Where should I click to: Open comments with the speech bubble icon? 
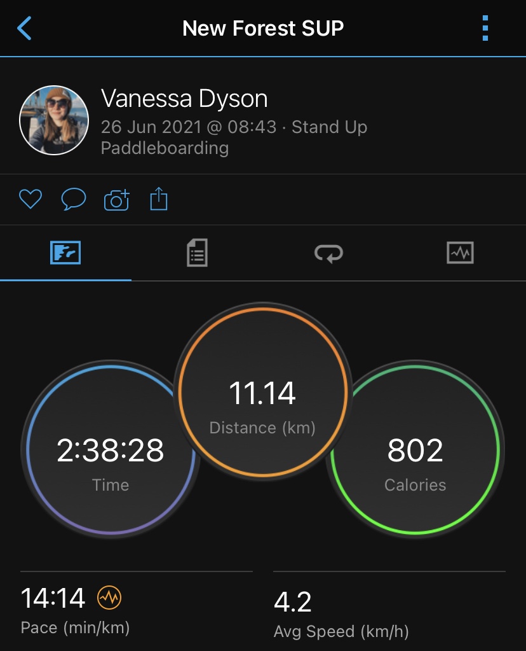click(73, 200)
